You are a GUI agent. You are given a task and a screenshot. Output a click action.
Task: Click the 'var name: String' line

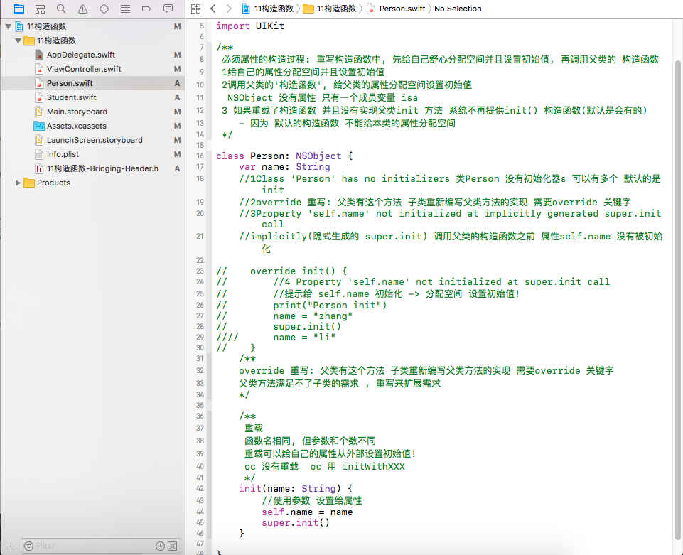284,167
